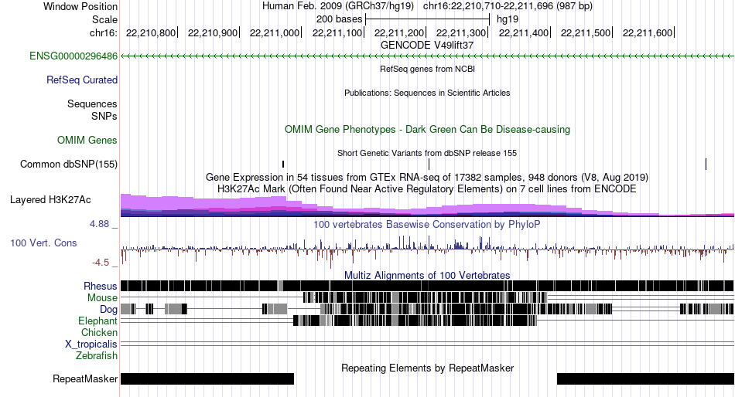Click the Common dbSNP(155) track label
The image size is (735, 397).
(x=69, y=165)
